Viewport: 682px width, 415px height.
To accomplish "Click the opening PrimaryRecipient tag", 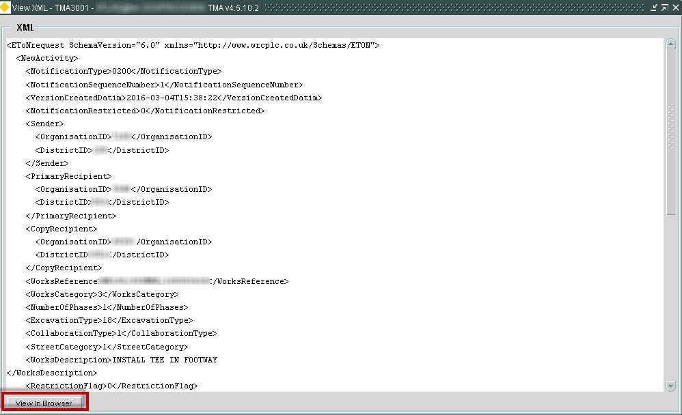I will tap(68, 176).
